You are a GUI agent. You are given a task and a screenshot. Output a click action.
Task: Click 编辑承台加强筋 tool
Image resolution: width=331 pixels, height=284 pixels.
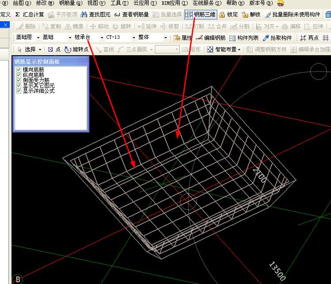point(310,49)
